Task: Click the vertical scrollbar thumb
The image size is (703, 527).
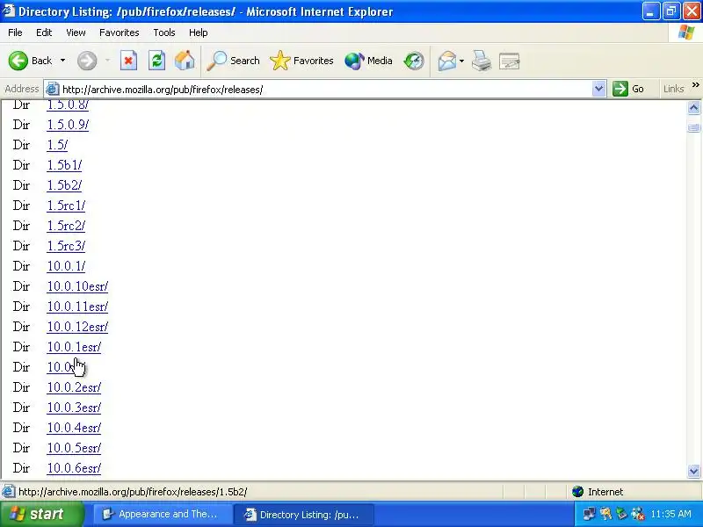Action: (x=693, y=127)
